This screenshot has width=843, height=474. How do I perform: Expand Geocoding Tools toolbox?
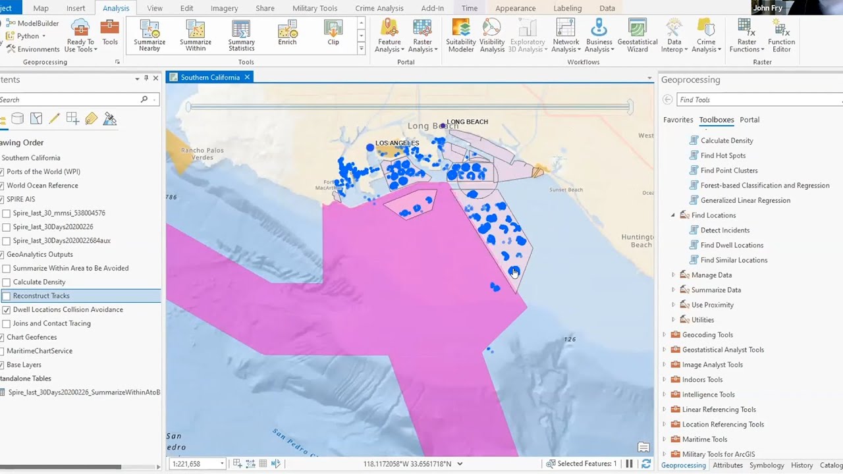(664, 334)
